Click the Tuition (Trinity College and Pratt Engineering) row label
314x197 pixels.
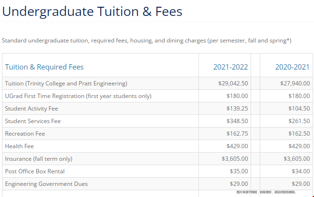pos(66,84)
